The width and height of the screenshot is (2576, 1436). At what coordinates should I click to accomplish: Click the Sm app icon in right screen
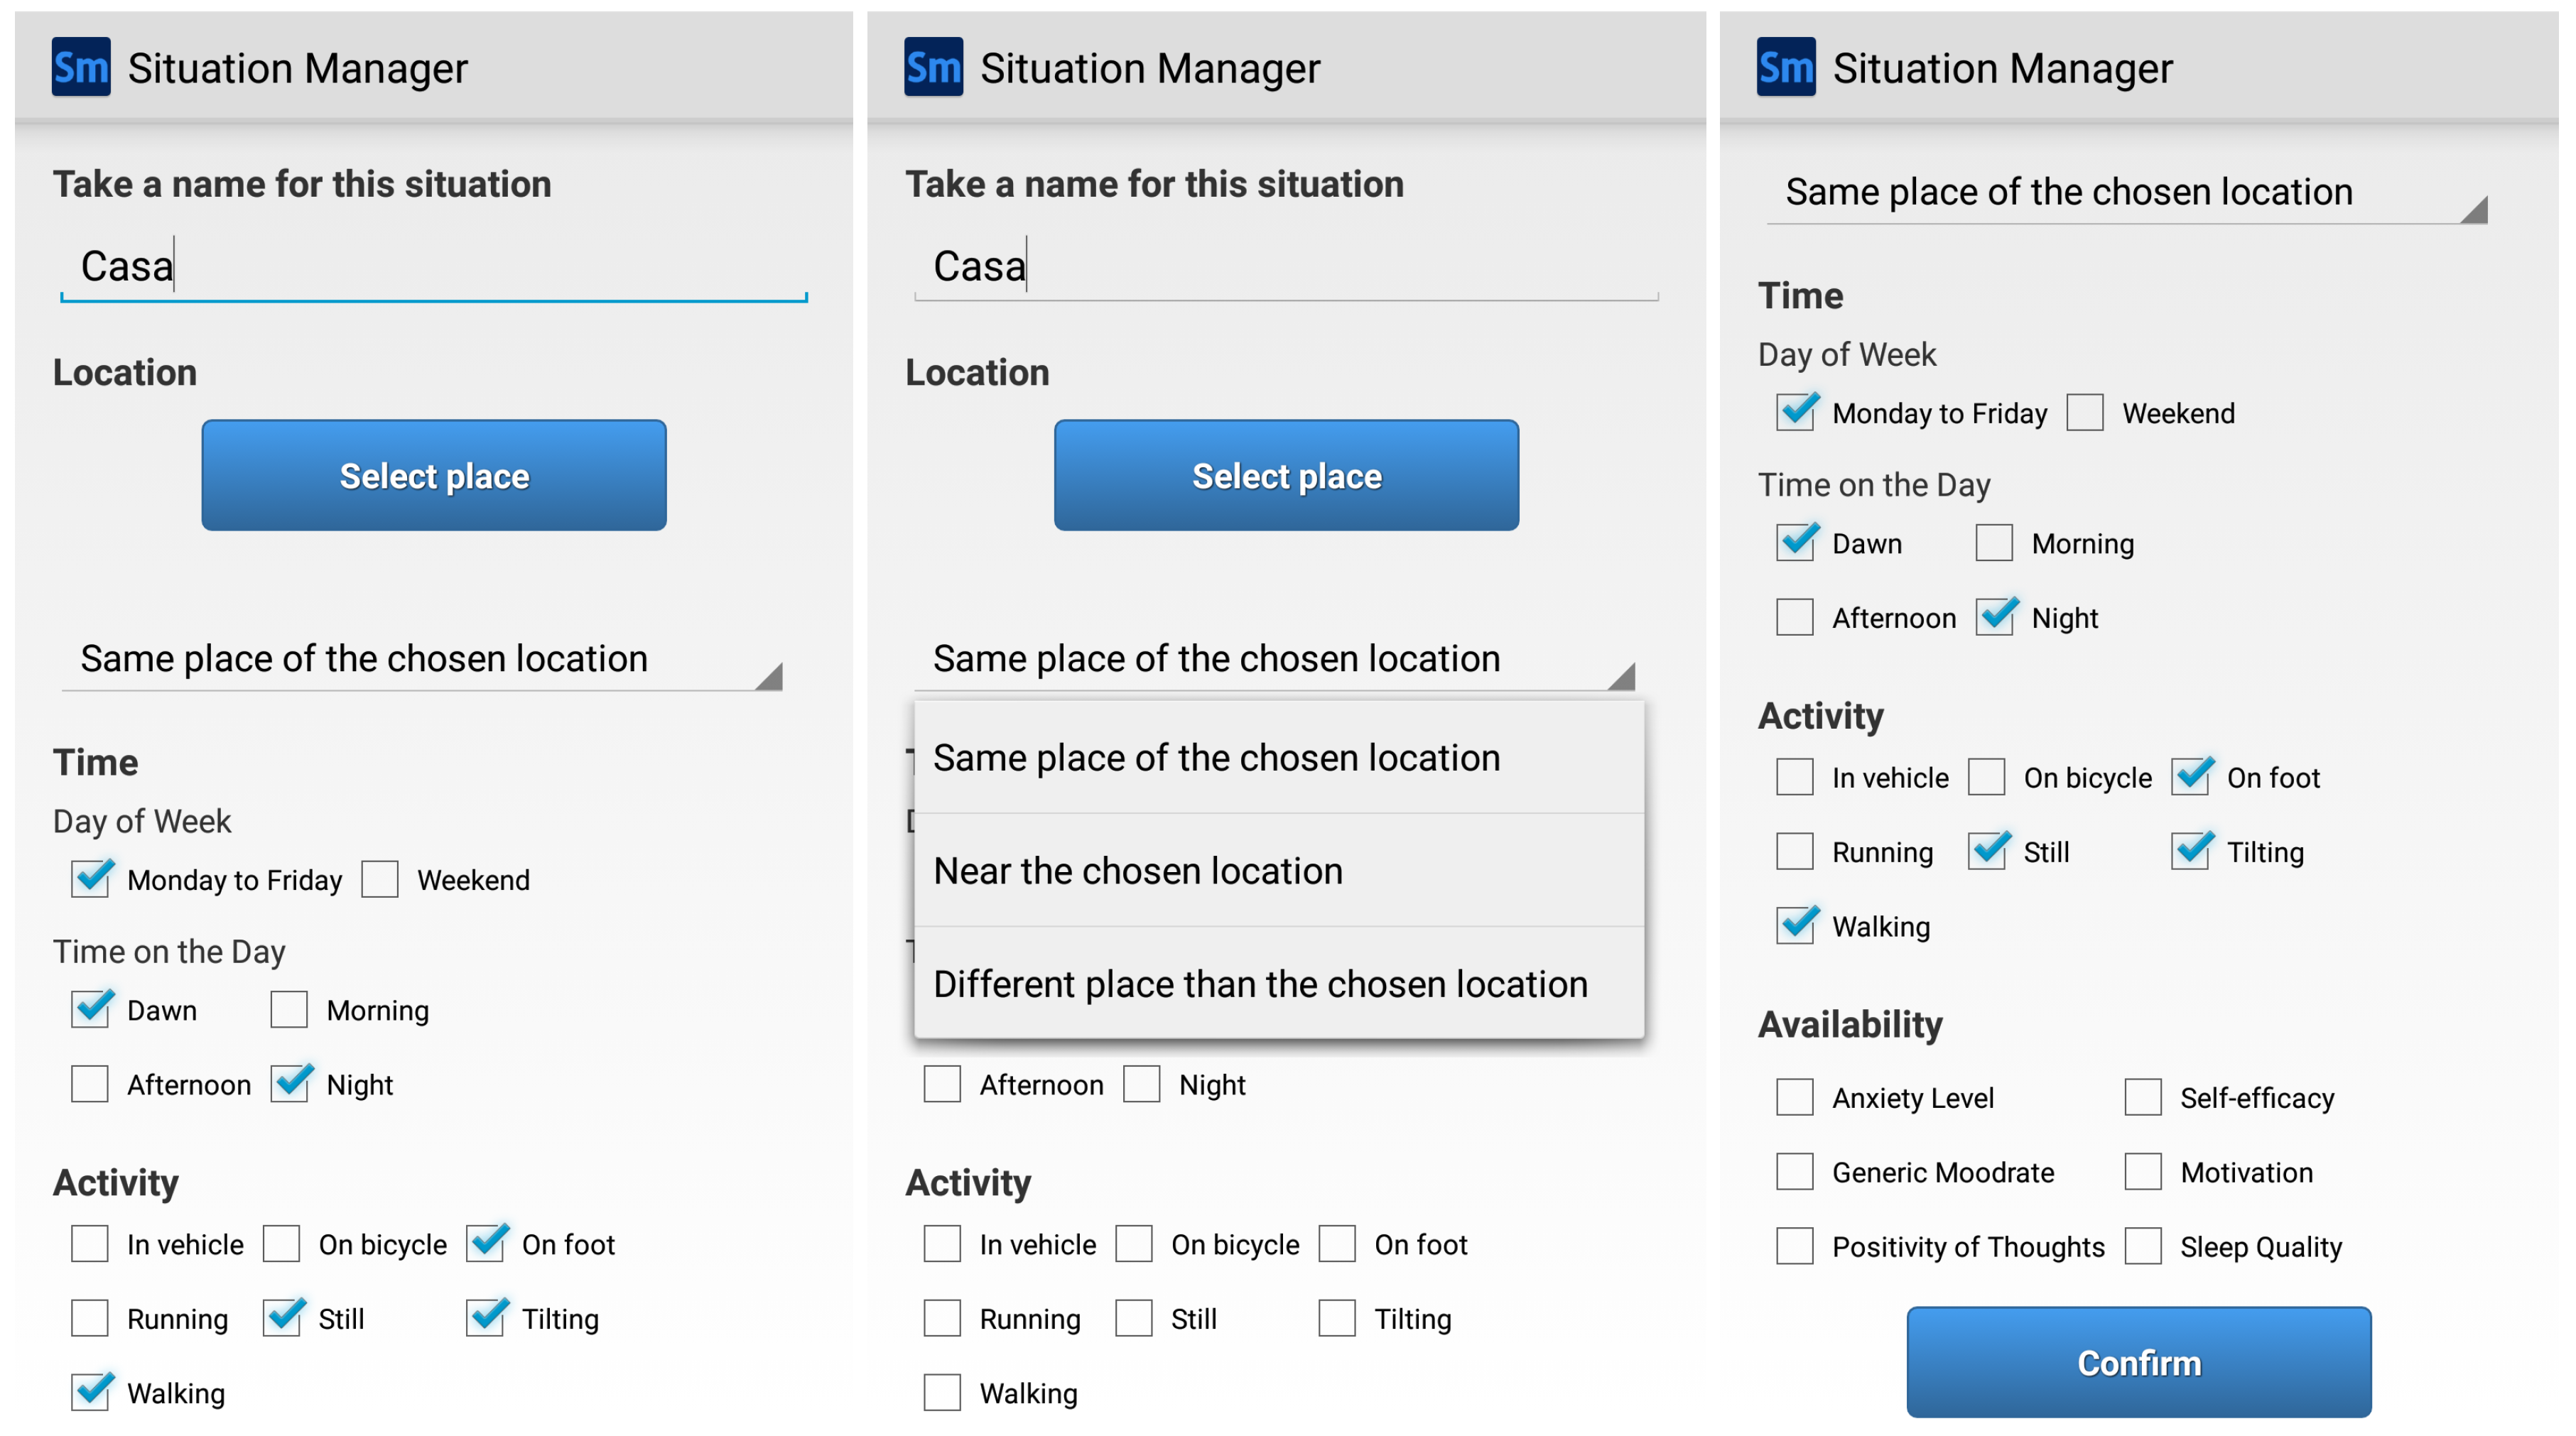[1786, 67]
